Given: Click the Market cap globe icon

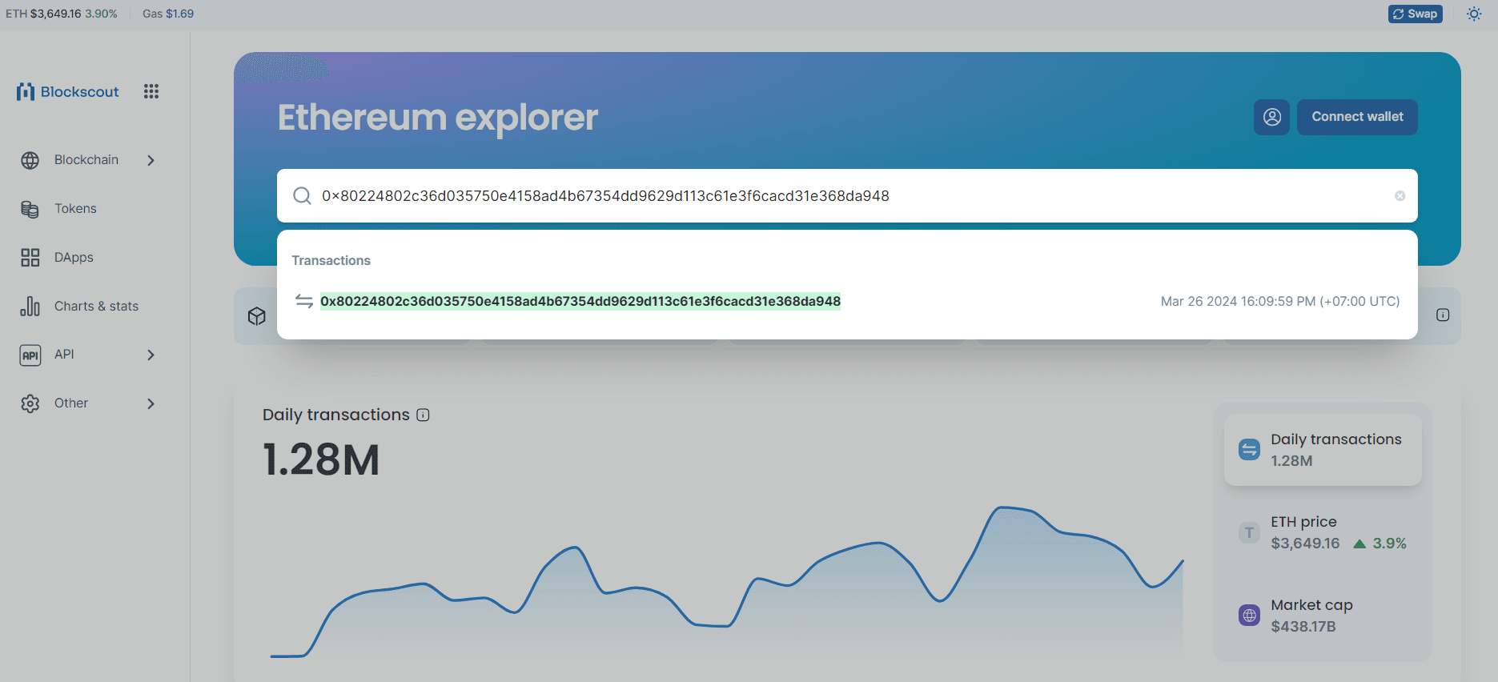Looking at the screenshot, I should pos(1249,615).
